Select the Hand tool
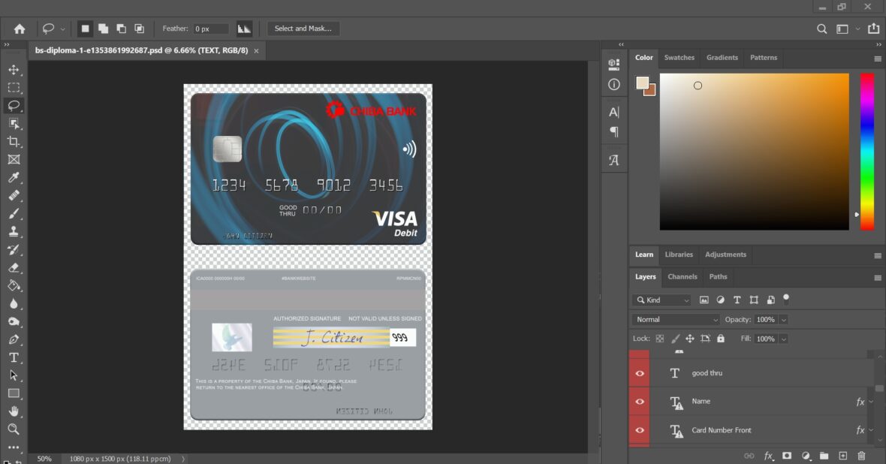This screenshot has height=464, width=886. click(14, 411)
